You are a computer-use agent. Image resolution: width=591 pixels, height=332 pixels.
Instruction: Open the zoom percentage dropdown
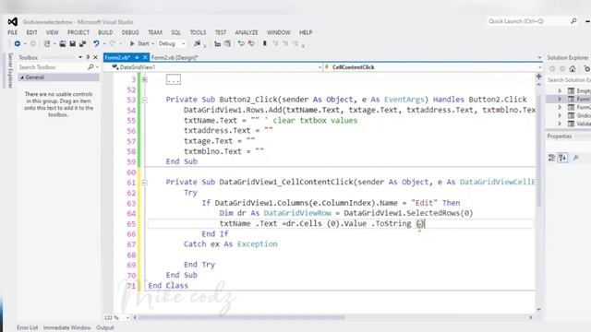127,317
